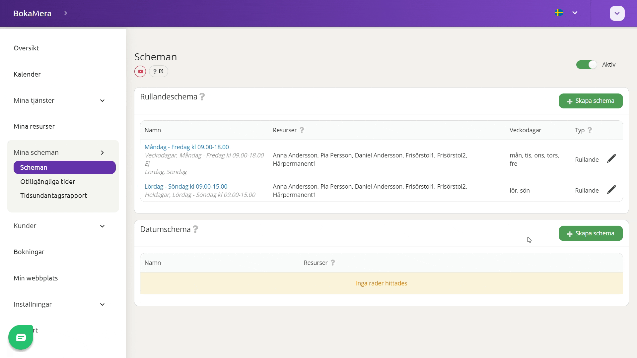The height and width of the screenshot is (358, 637).
Task: Show help for Typ column
Action: click(x=590, y=130)
